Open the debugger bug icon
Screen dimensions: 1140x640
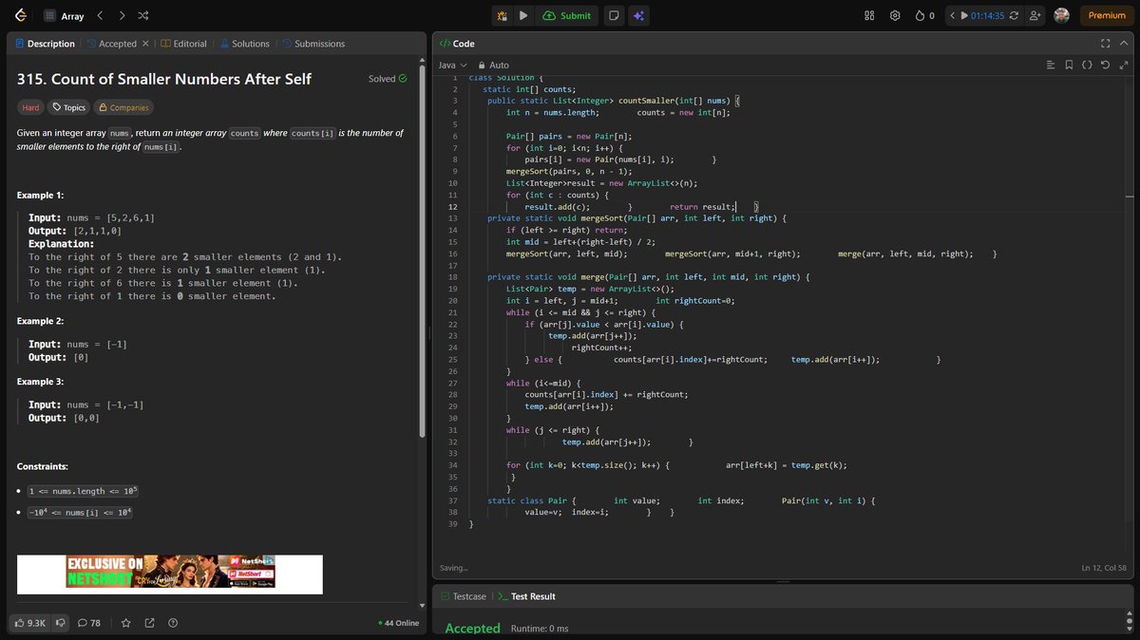pyautogui.click(x=502, y=15)
